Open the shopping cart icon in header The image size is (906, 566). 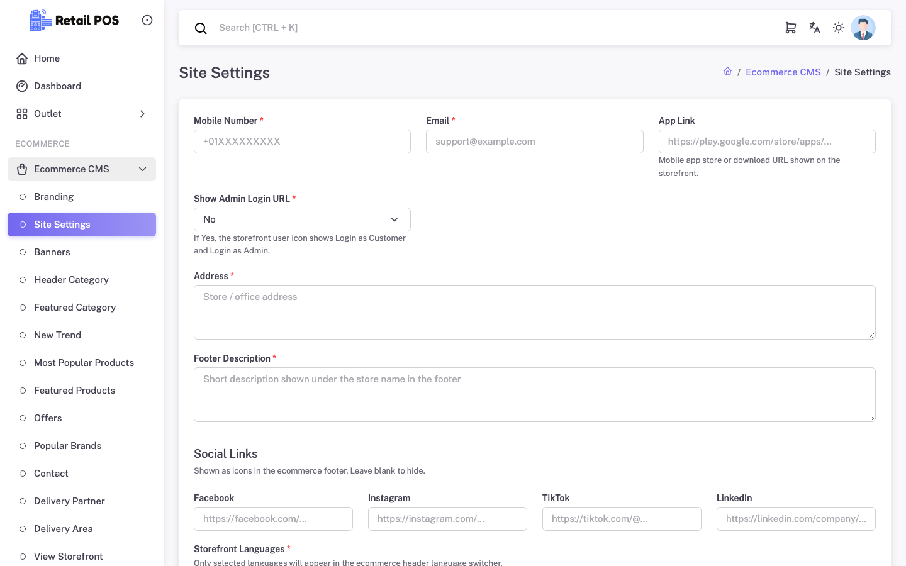[x=791, y=28]
